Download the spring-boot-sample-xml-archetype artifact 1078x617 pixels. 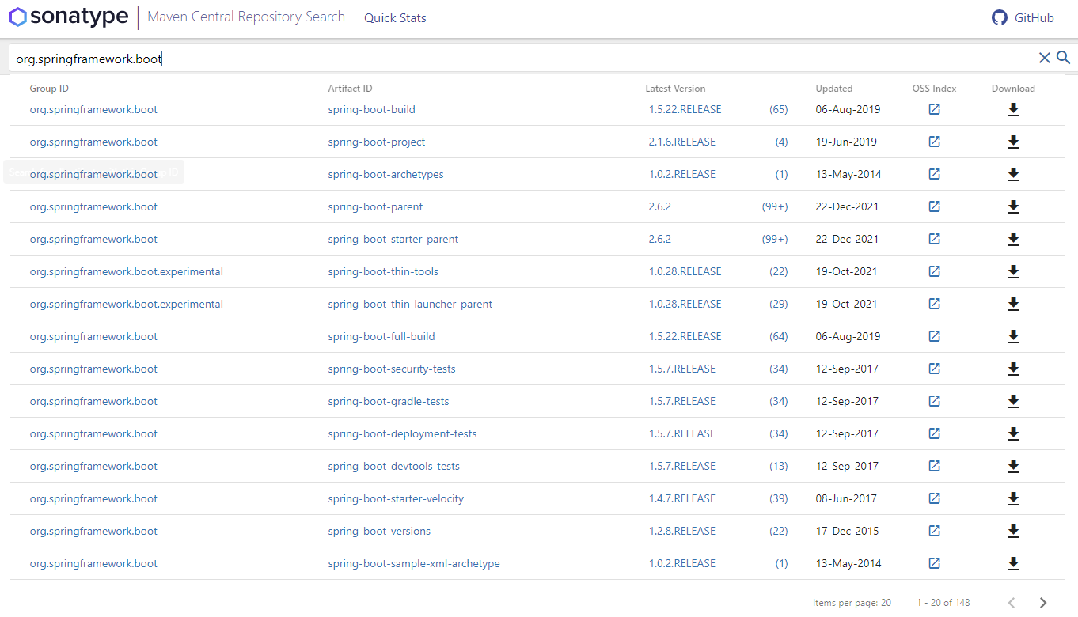(1013, 563)
